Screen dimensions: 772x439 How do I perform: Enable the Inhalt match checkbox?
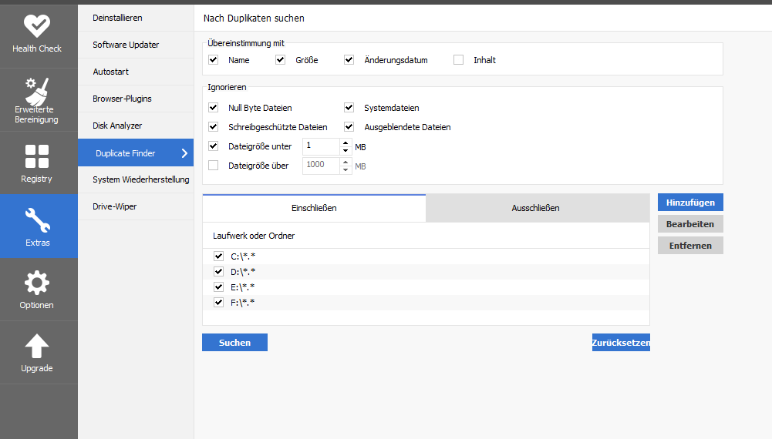coord(459,60)
